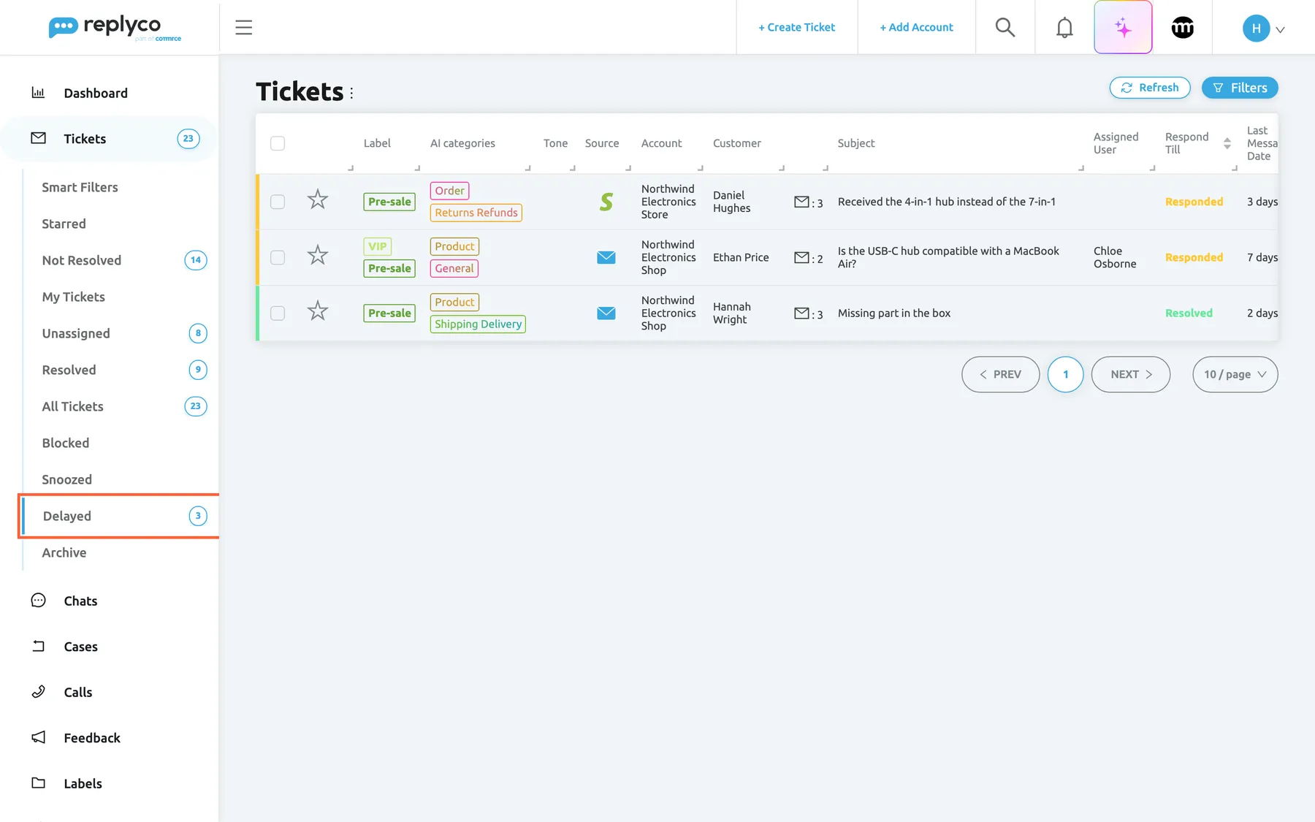Star the Daniel Hughes ticket
The height and width of the screenshot is (822, 1315).
(x=318, y=199)
